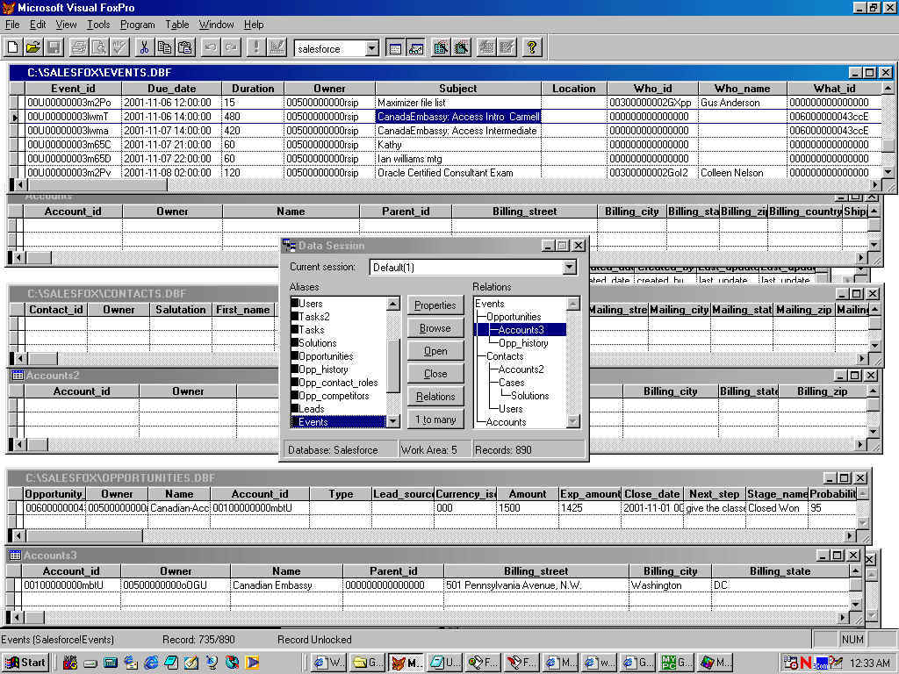Click the AutoReport toolbar icon

(507, 47)
